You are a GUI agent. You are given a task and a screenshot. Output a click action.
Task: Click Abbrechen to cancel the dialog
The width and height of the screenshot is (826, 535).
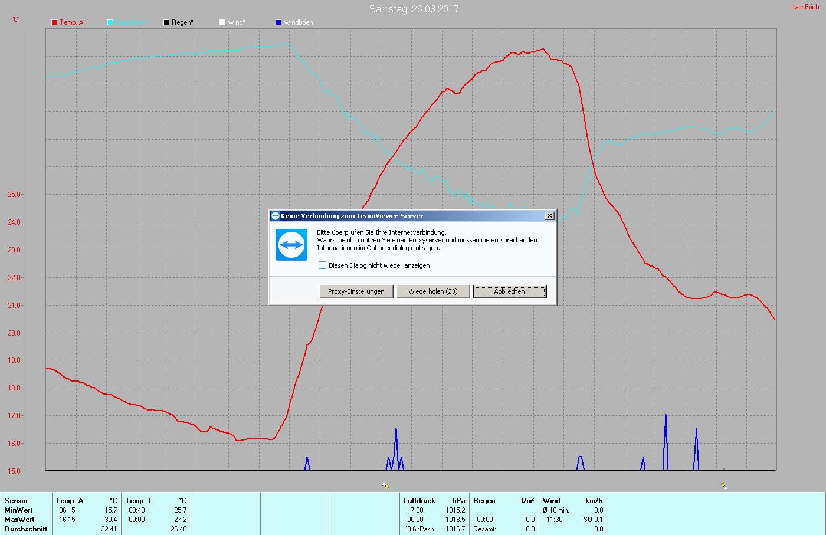coord(509,291)
